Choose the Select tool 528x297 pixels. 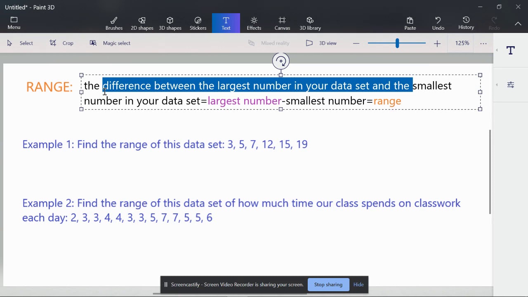click(x=20, y=43)
